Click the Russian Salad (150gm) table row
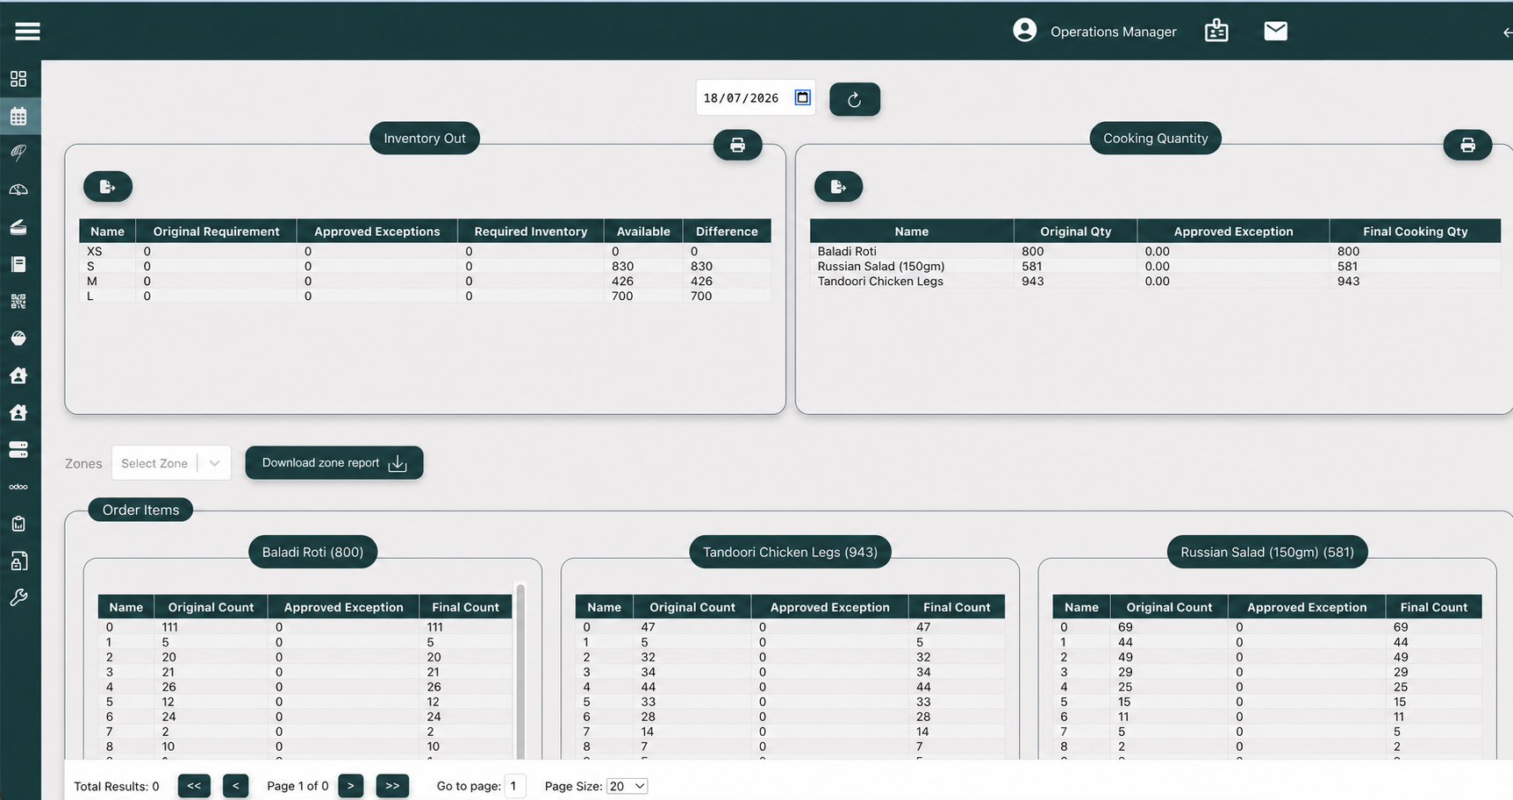This screenshot has width=1513, height=800. (1155, 266)
